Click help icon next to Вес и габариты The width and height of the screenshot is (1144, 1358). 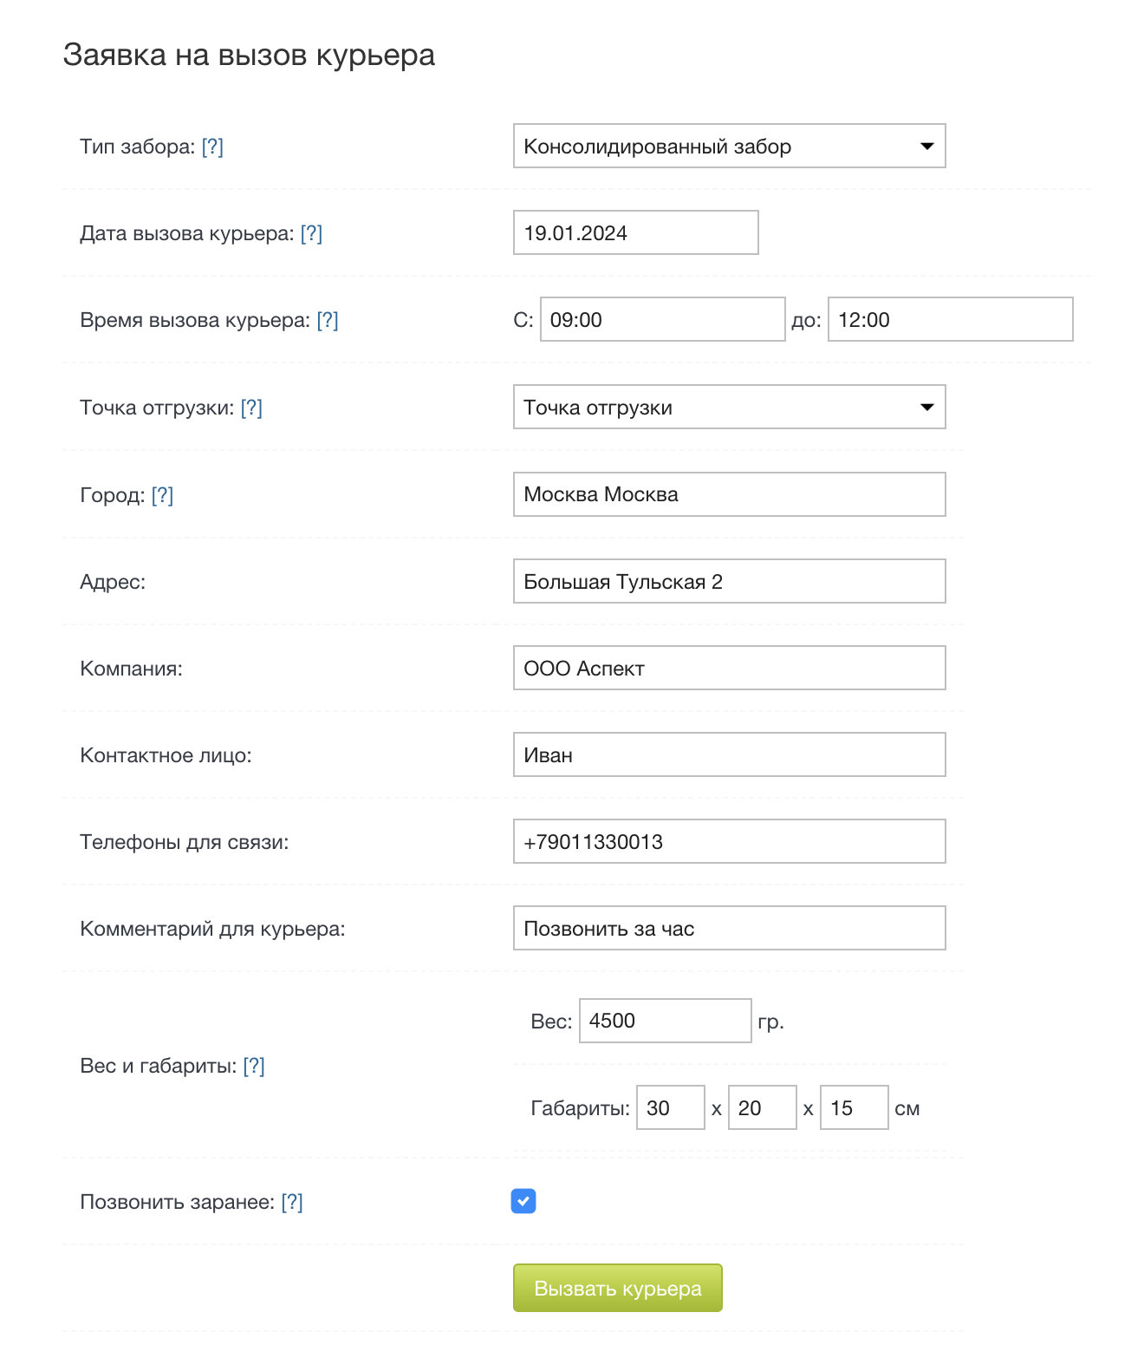tap(254, 1066)
